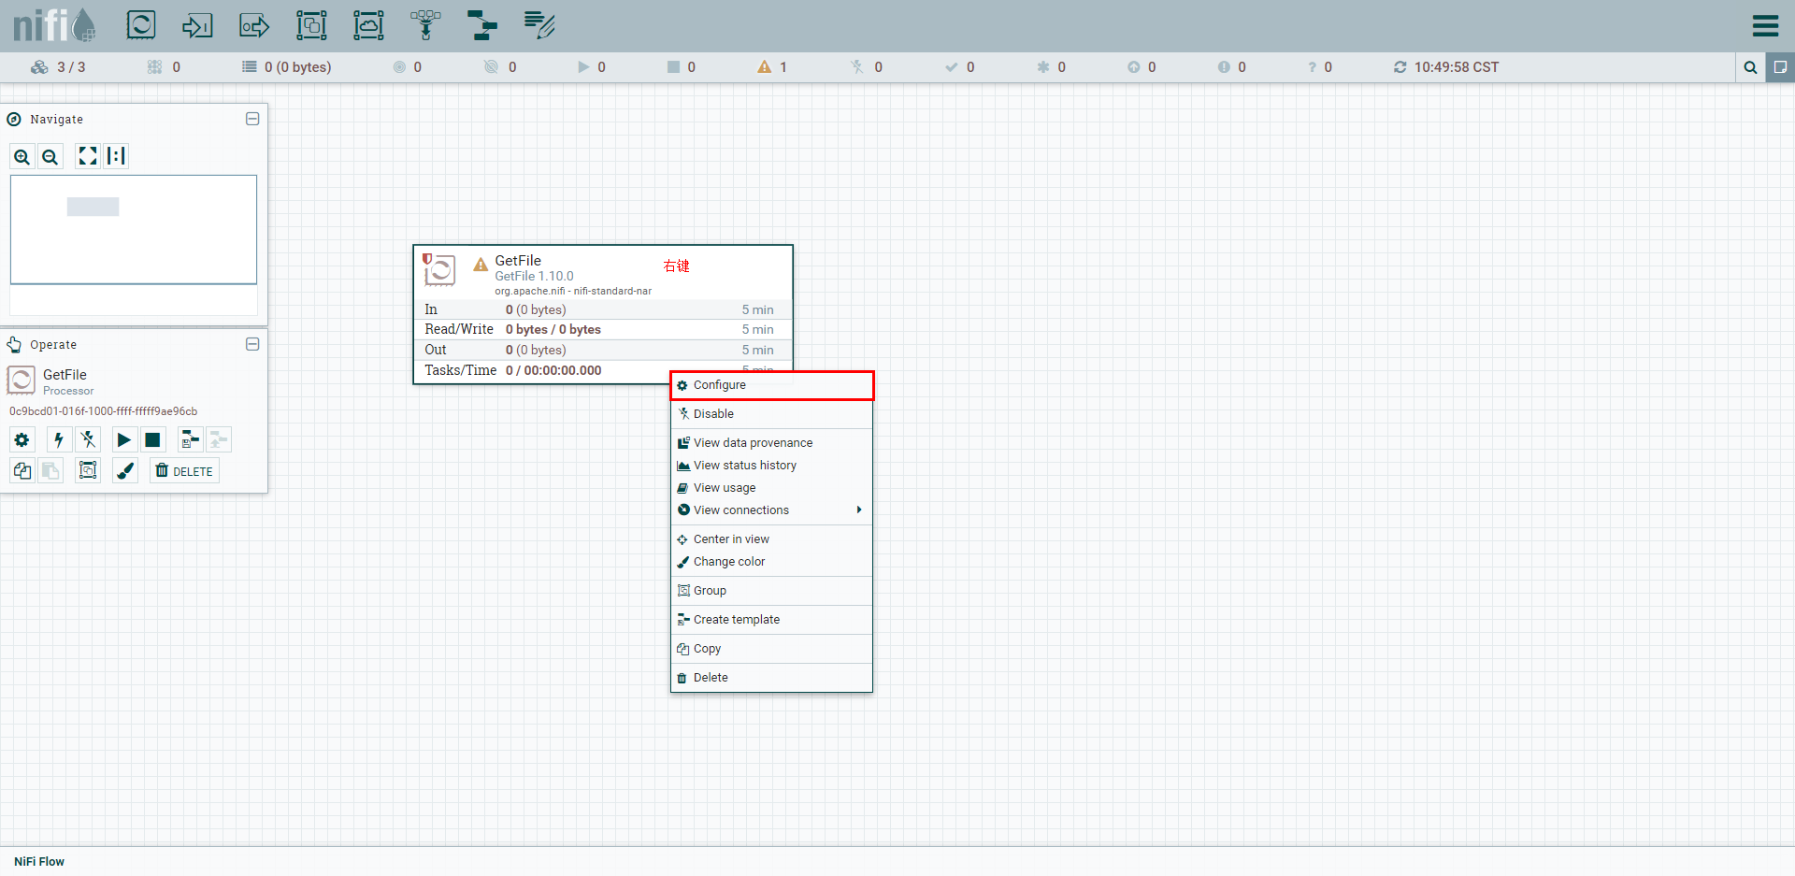
Task: Click the last-refresh icon beside 10:49:58 CST
Action: click(1400, 67)
